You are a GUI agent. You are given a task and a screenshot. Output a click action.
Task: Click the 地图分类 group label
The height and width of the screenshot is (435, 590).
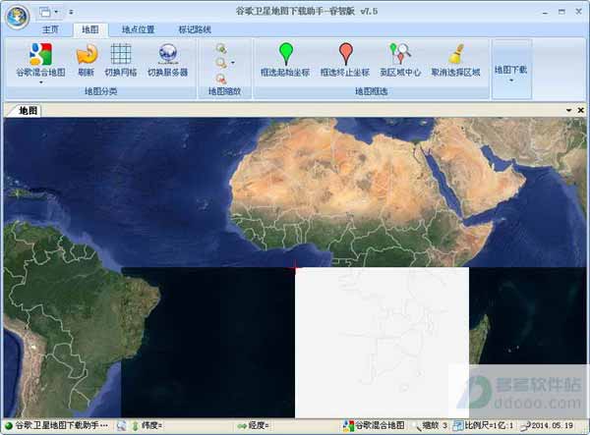pyautogui.click(x=101, y=91)
